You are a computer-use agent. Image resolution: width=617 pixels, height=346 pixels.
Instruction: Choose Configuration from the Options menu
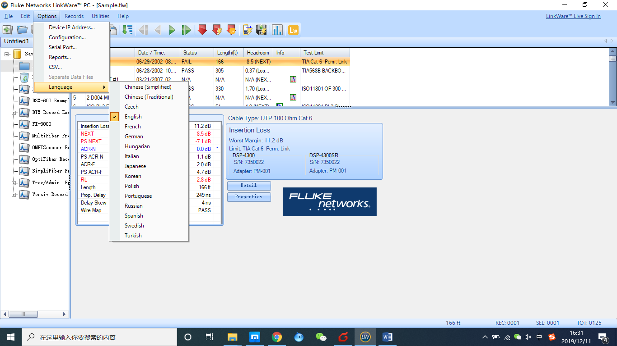[72, 37]
